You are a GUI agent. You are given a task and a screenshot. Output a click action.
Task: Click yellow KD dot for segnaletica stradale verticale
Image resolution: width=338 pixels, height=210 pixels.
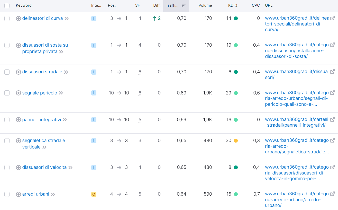[x=236, y=141]
